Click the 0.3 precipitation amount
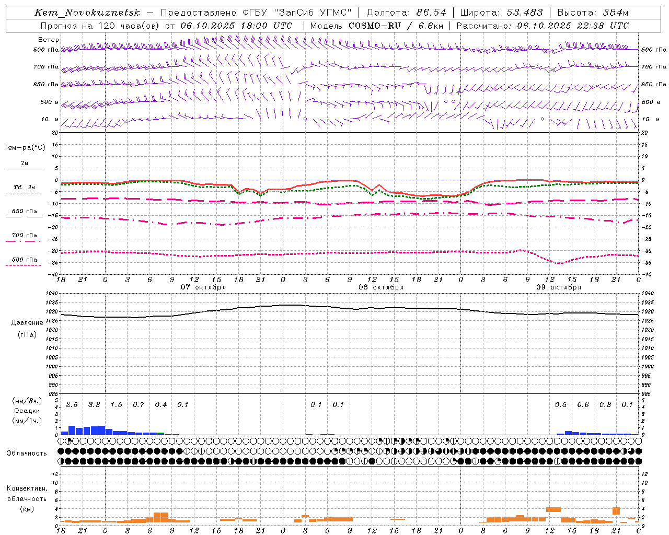This screenshot has height=535, width=669. [x=605, y=404]
